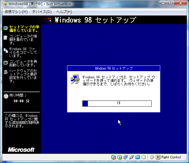The width and height of the screenshot is (189, 163).
Task: Close the VirtualBox window
Action: point(181,3)
